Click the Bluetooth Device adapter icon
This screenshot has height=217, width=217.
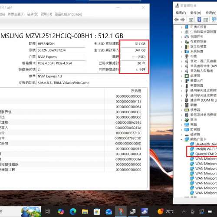point(192,144)
